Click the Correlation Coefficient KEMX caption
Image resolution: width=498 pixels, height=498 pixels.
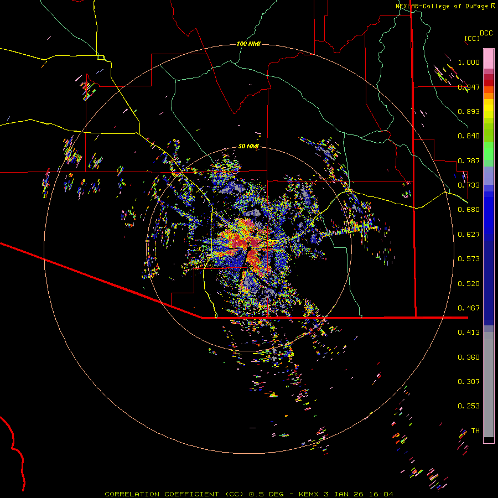pos(249,494)
